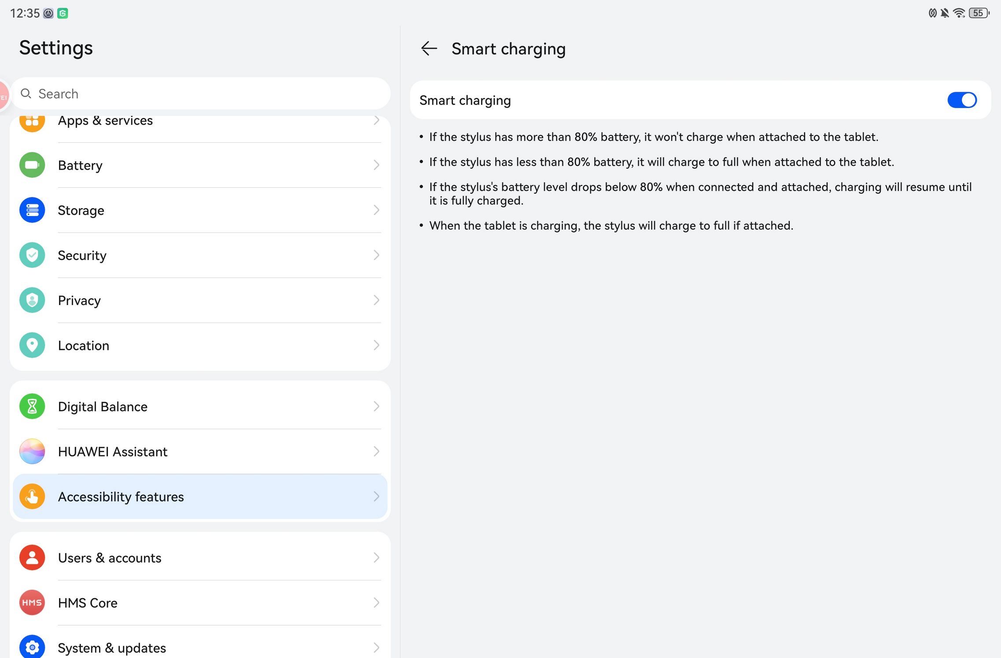Image resolution: width=1001 pixels, height=658 pixels.
Task: Click the battery level indicator in status bar
Action: [979, 13]
